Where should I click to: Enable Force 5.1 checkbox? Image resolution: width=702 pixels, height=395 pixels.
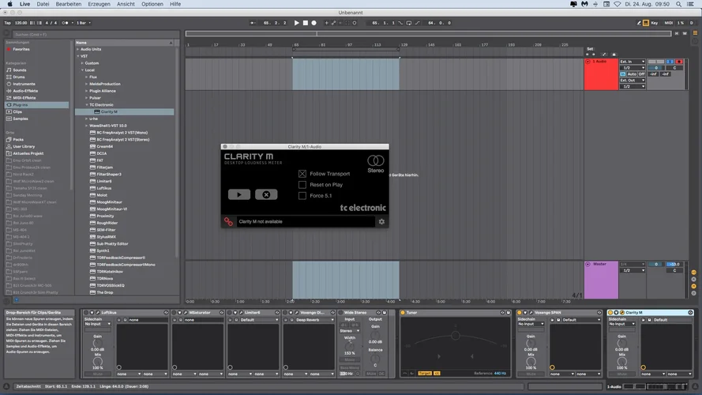point(302,196)
